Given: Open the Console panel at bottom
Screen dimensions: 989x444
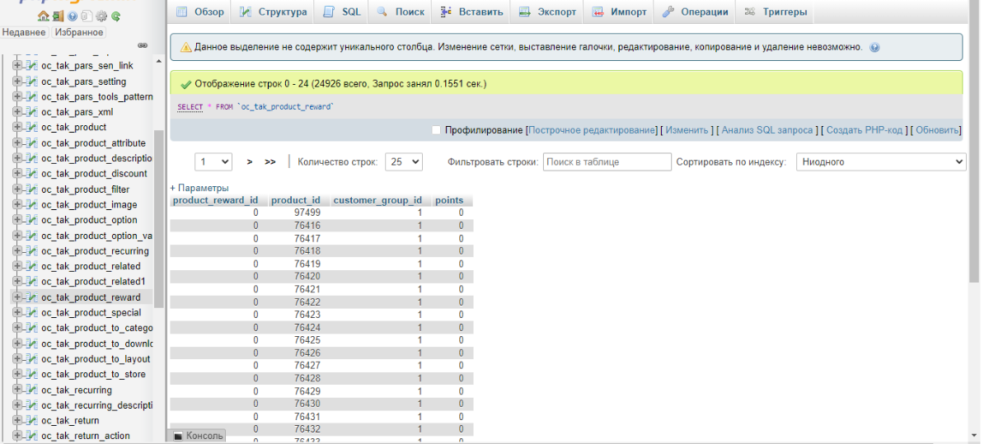Looking at the screenshot, I should click(197, 436).
